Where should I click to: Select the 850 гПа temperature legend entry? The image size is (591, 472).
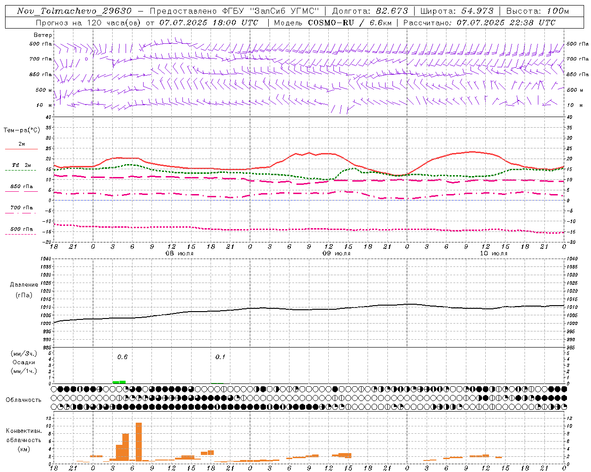[21, 189]
